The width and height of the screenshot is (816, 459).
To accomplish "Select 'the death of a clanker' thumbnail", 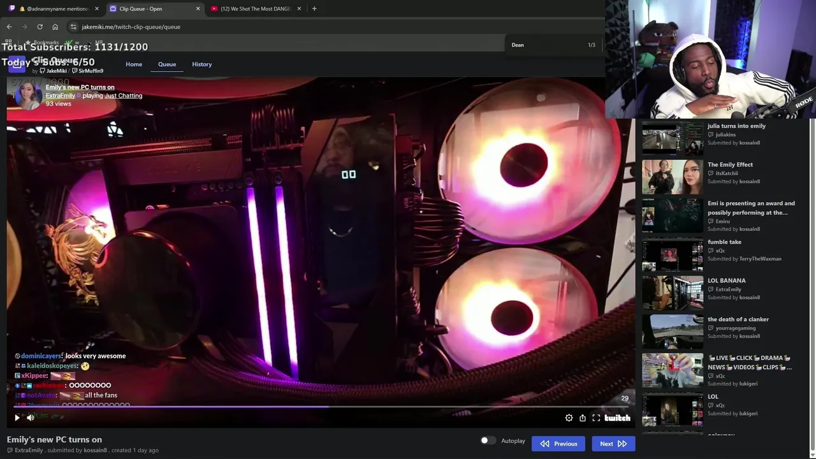I will tap(673, 331).
